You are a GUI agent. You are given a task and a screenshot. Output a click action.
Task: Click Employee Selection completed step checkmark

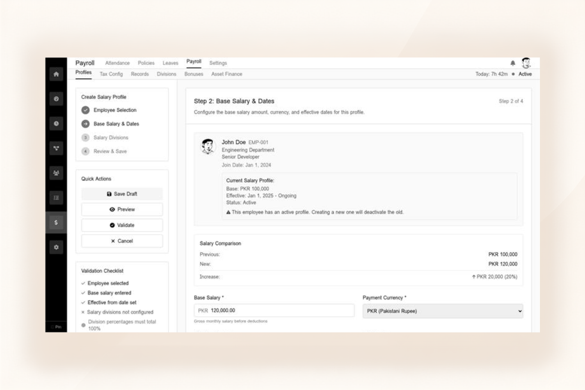(85, 110)
